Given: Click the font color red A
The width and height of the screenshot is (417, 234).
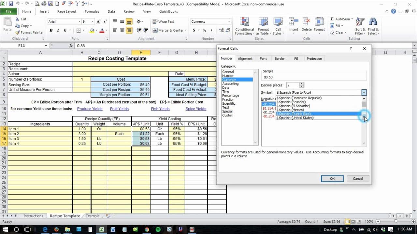Looking at the screenshot, I should (102, 30).
